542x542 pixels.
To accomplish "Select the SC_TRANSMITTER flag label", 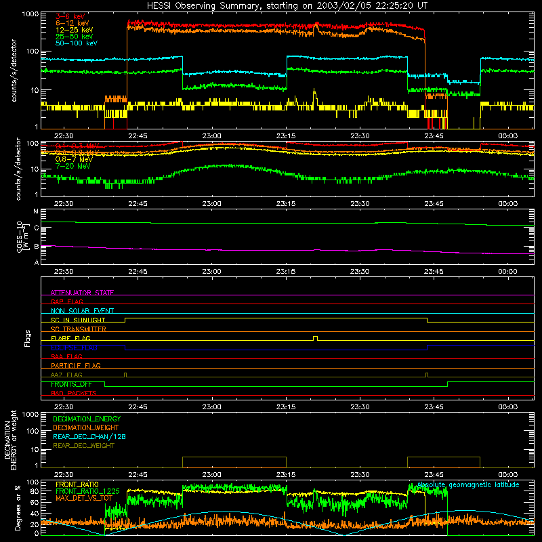I will point(78,329).
